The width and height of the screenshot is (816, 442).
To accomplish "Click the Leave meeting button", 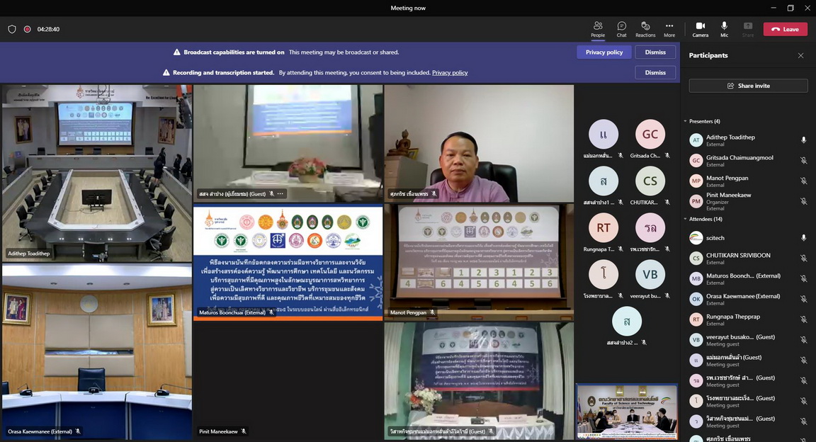I will 785,29.
